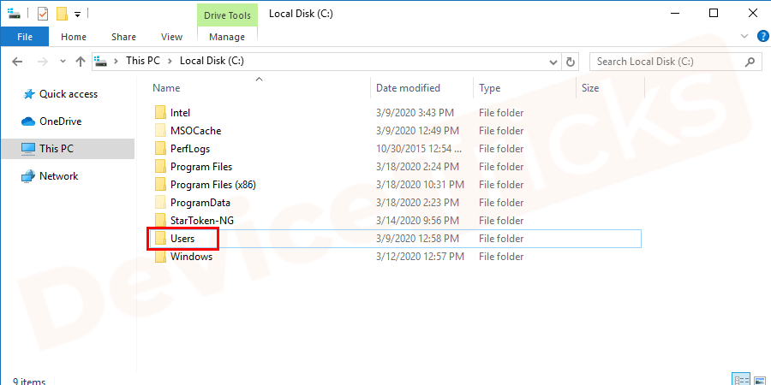Click the Users folder name

182,239
